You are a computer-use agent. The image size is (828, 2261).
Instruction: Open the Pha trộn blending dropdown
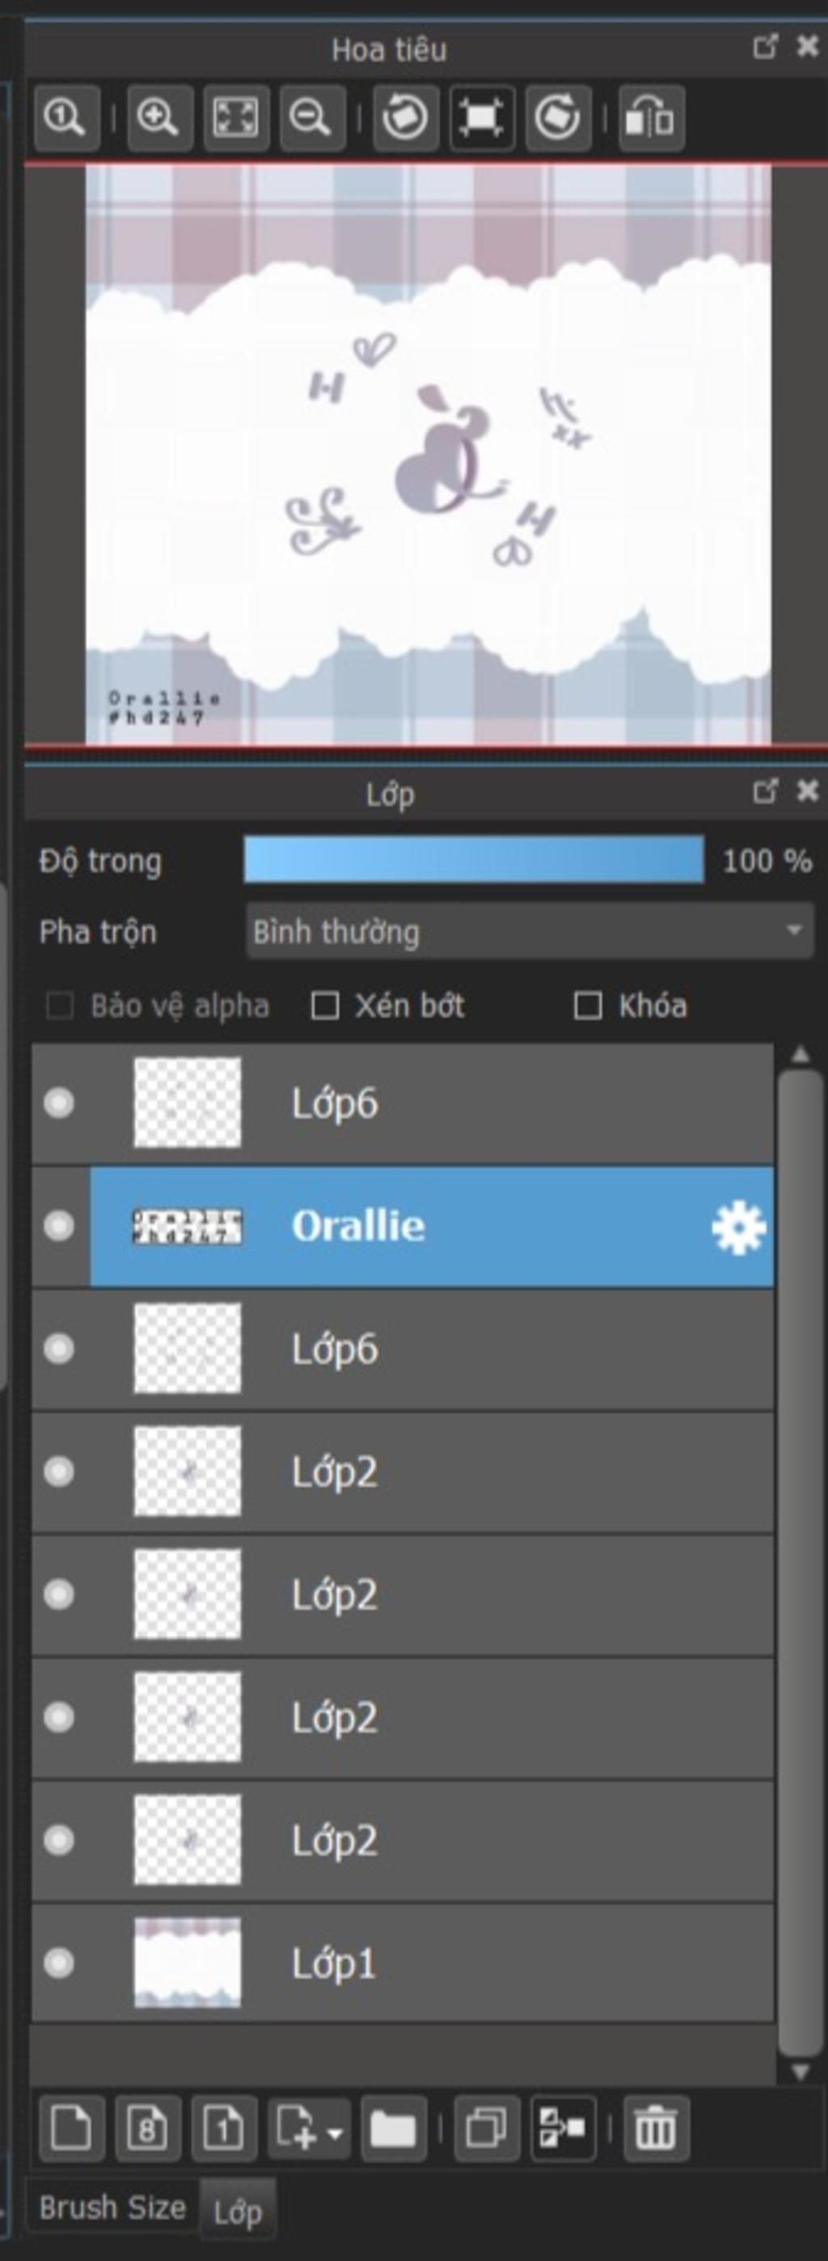click(530, 931)
